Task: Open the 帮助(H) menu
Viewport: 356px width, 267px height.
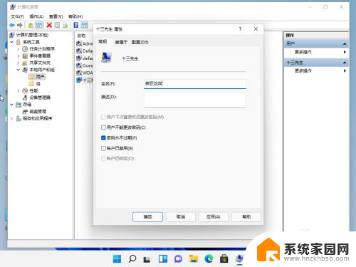Action: [75, 16]
